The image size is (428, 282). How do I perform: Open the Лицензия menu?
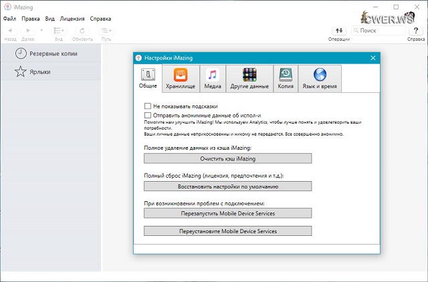(x=72, y=19)
